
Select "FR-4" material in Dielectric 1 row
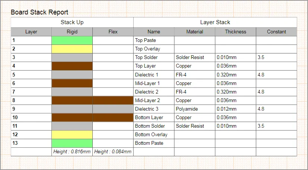pos(195,75)
